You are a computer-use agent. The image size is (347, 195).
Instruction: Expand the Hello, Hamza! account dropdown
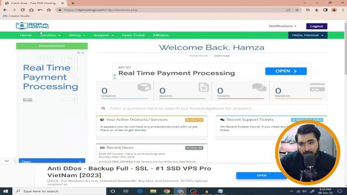click(308, 35)
